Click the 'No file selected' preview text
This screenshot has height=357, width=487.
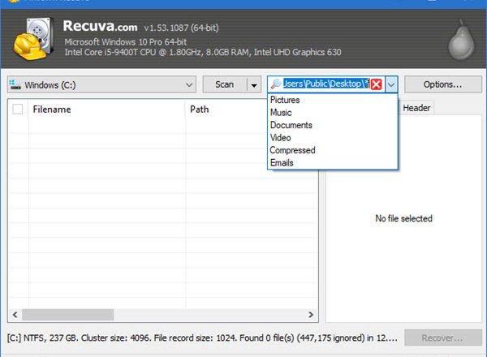point(403,218)
